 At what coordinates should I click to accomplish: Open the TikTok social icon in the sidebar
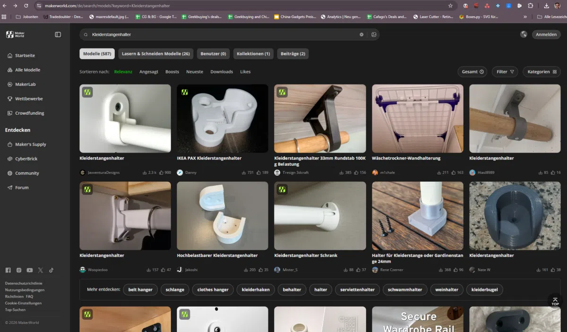coord(51,270)
